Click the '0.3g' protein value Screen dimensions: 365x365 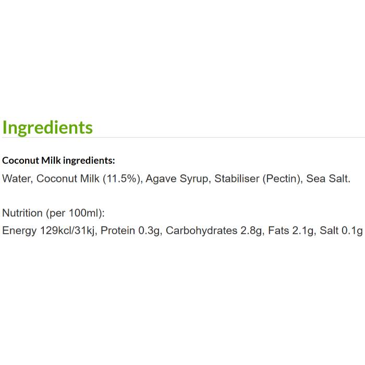149,230
